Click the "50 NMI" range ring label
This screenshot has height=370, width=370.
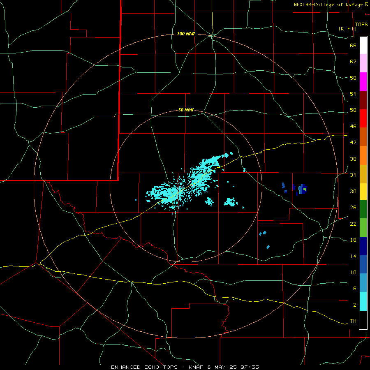pyautogui.click(x=186, y=110)
